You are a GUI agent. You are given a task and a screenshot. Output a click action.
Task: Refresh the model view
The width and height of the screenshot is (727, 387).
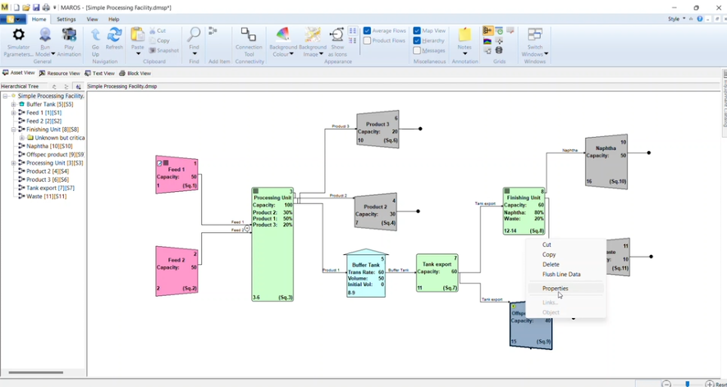(114, 34)
